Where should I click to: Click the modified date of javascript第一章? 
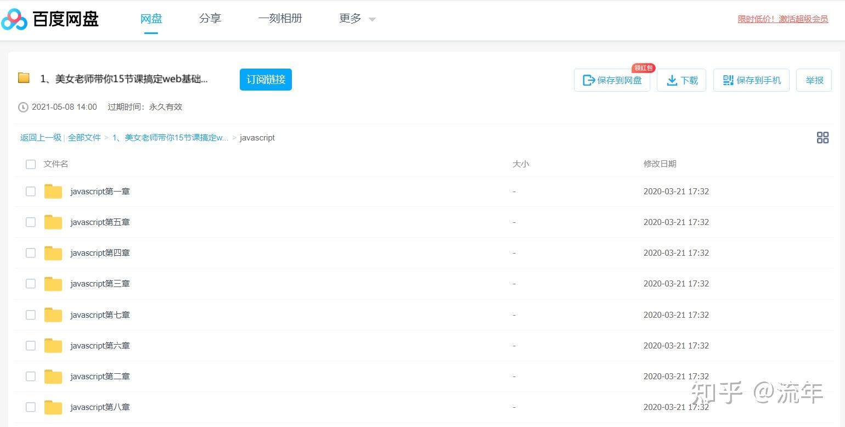[676, 192]
